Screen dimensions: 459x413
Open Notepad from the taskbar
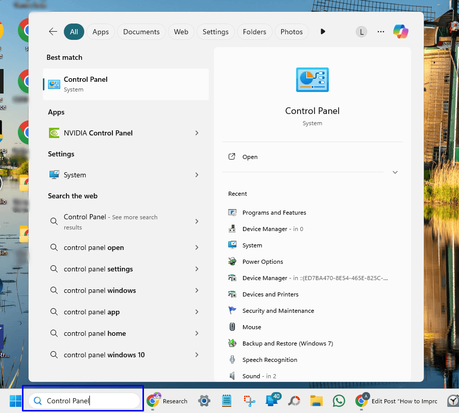coord(227,401)
